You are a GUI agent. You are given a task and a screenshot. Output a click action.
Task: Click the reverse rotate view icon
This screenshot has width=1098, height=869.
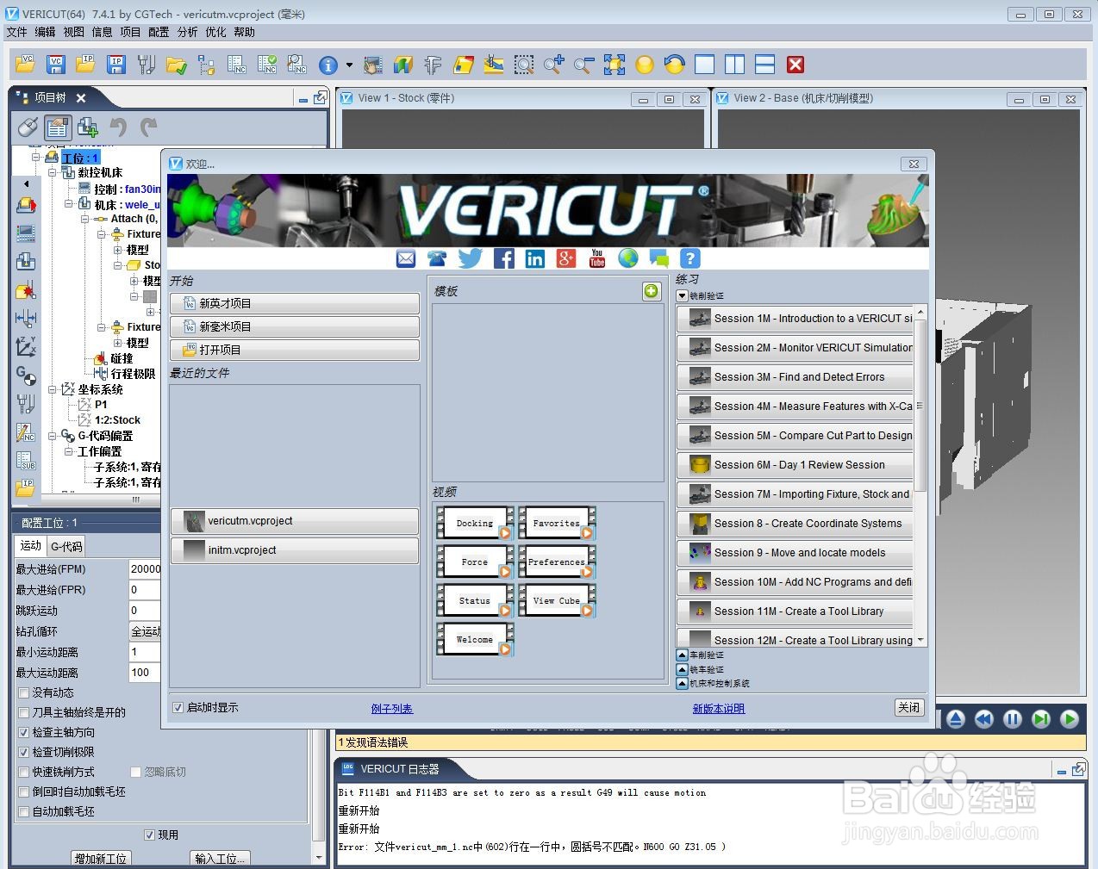(x=674, y=65)
